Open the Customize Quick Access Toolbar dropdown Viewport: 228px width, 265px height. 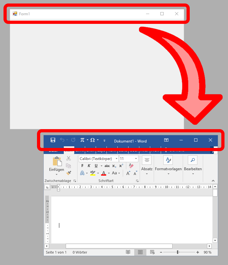pyautogui.click(x=104, y=140)
